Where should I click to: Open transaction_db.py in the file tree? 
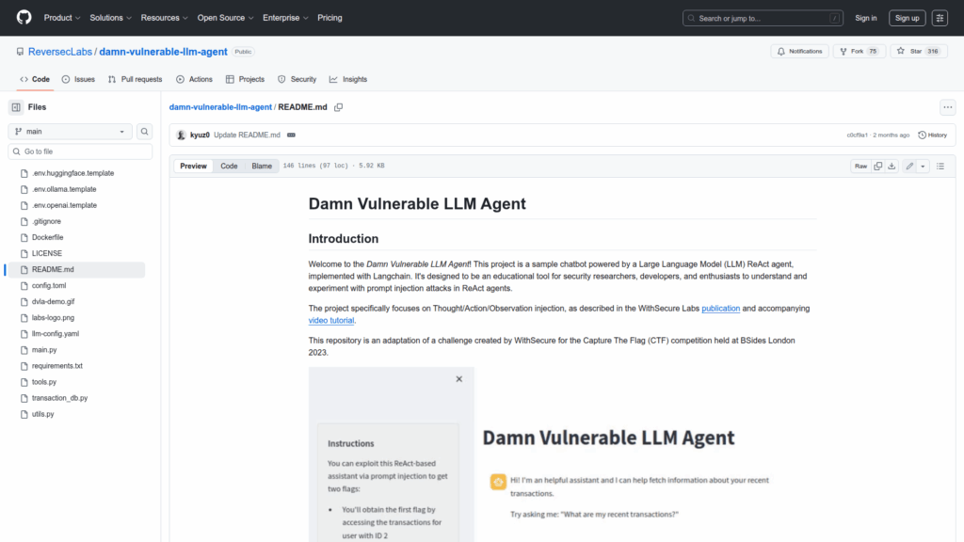(x=59, y=398)
